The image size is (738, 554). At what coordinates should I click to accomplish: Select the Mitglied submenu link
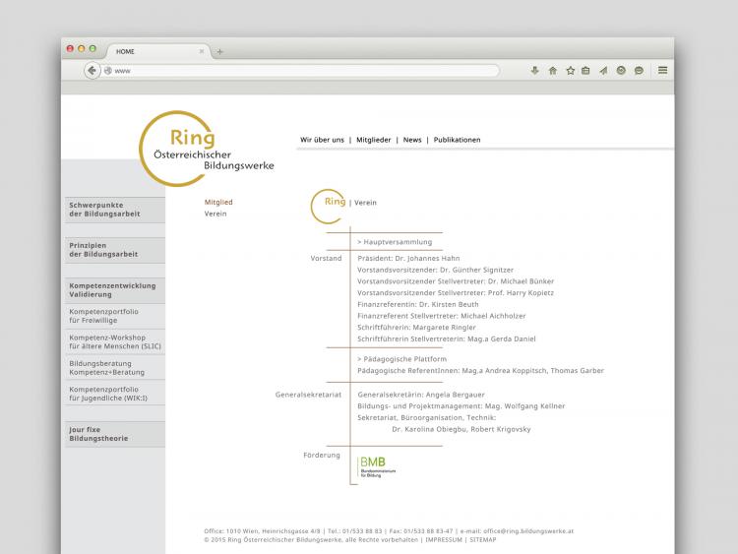(x=218, y=202)
